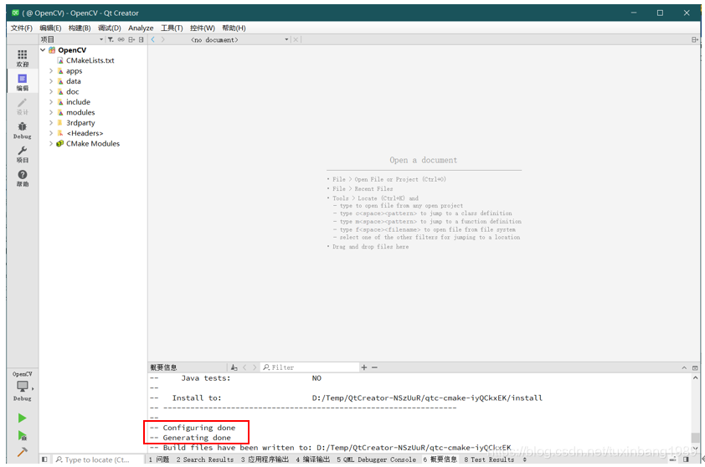Open the 调试(D) menu
This screenshot has width=705, height=467.
point(109,28)
